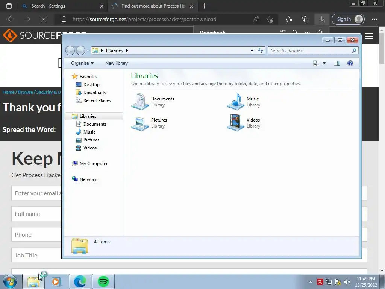385x289 pixels.
Task: Open SourceForge hamburger menu
Action: click(369, 36)
